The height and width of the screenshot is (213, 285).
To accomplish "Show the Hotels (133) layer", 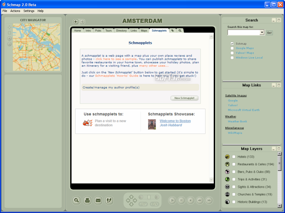I will click(234, 157).
